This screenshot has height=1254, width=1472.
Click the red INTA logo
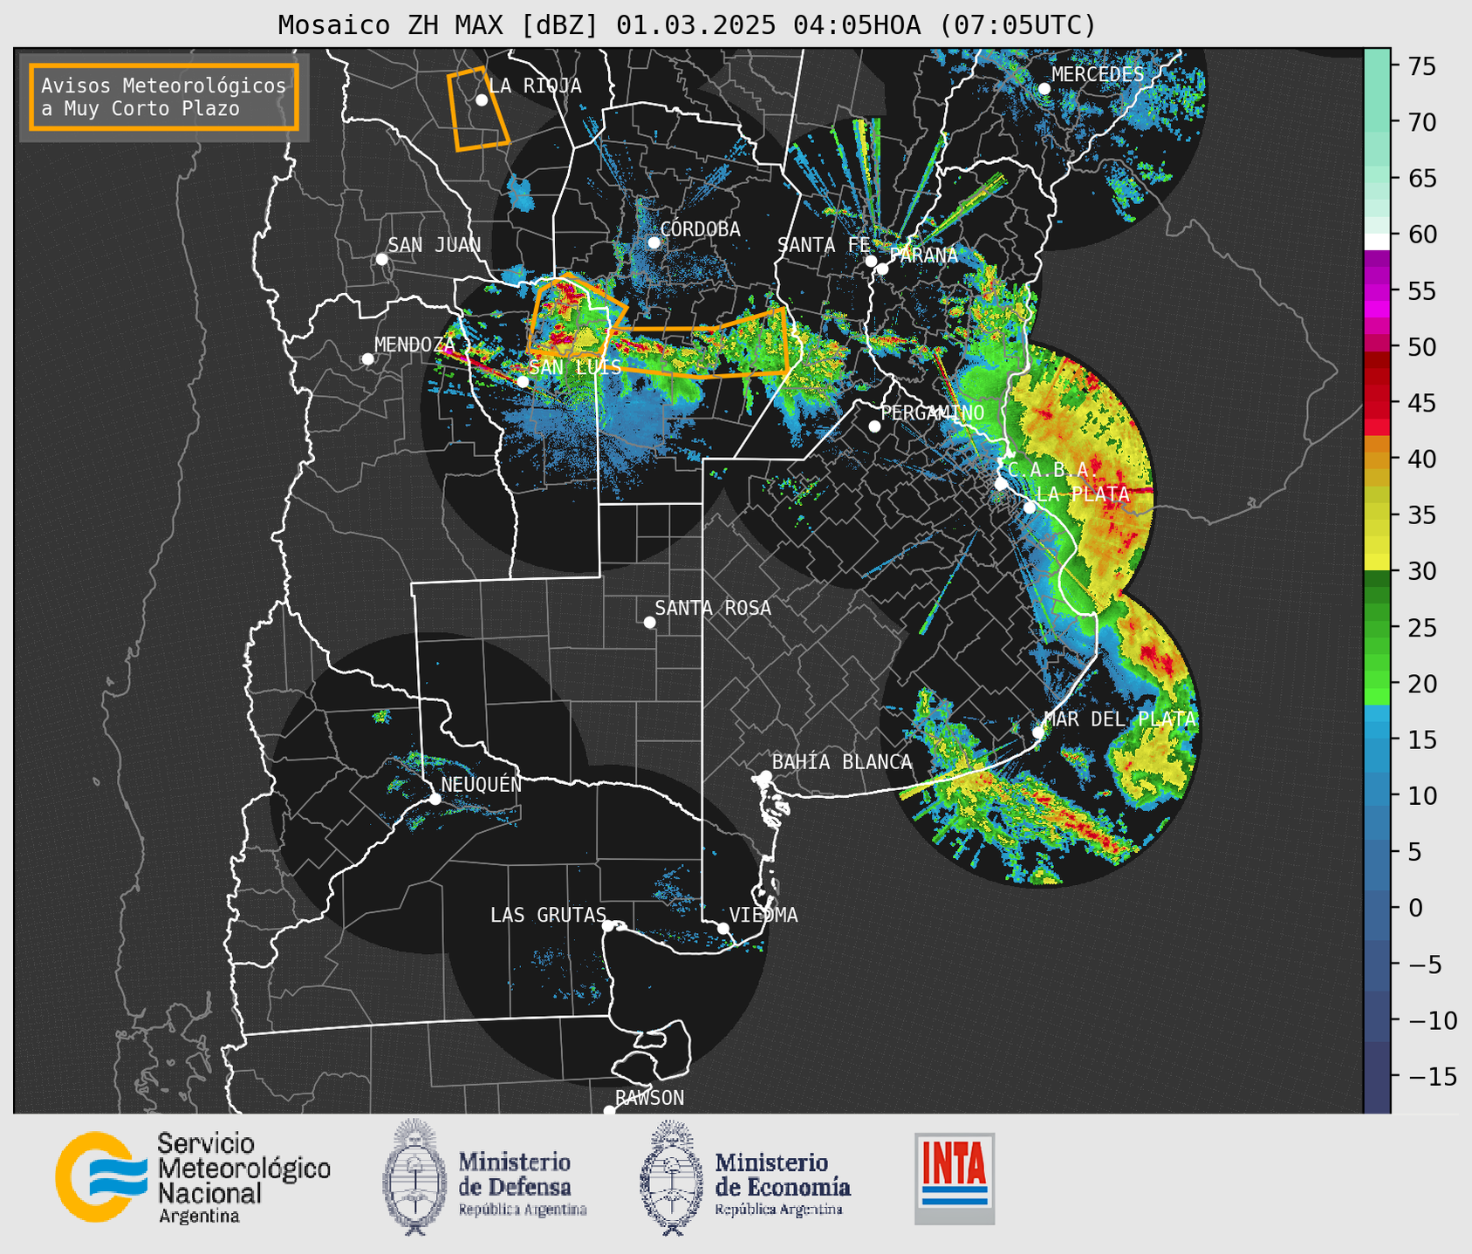coord(955,1178)
